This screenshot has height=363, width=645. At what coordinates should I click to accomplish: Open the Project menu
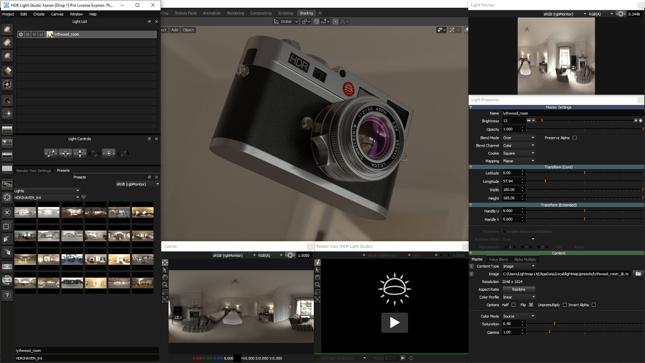(8, 14)
